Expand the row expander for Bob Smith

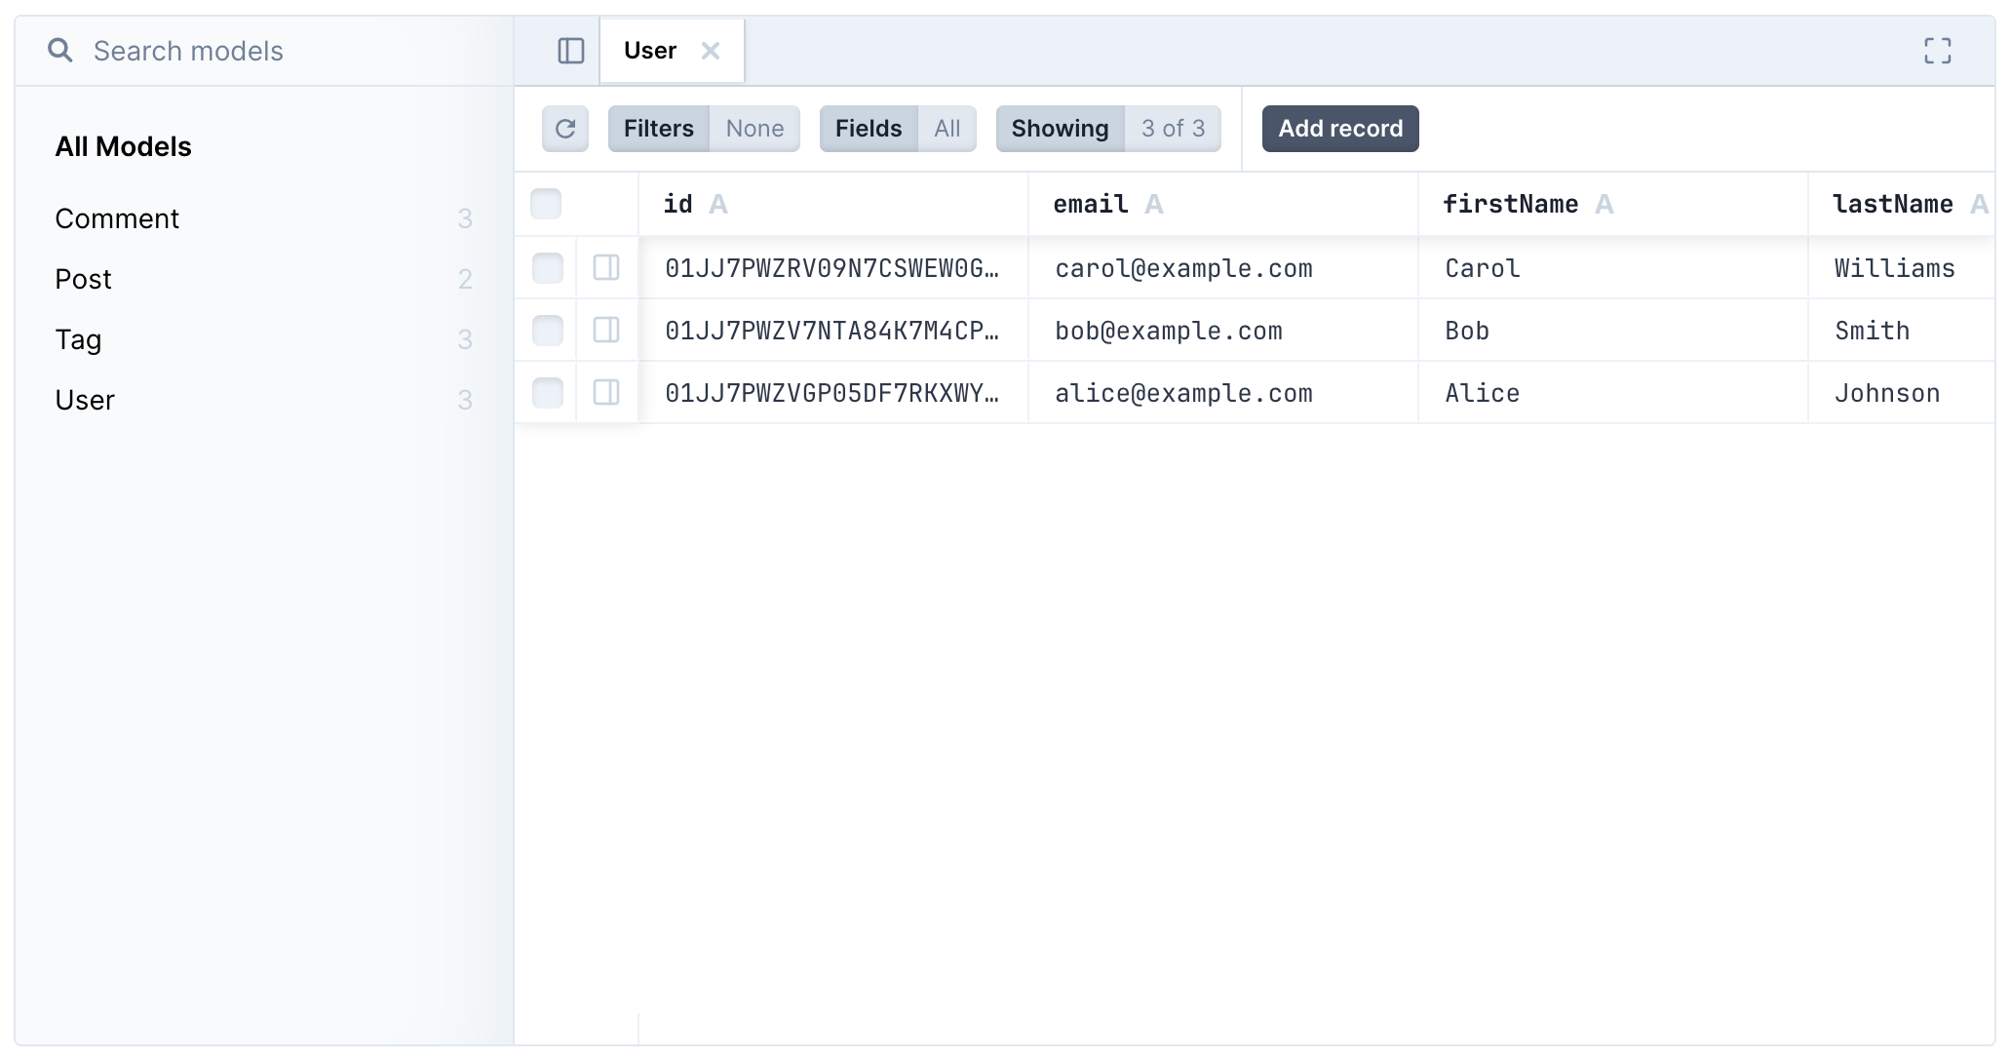606,330
